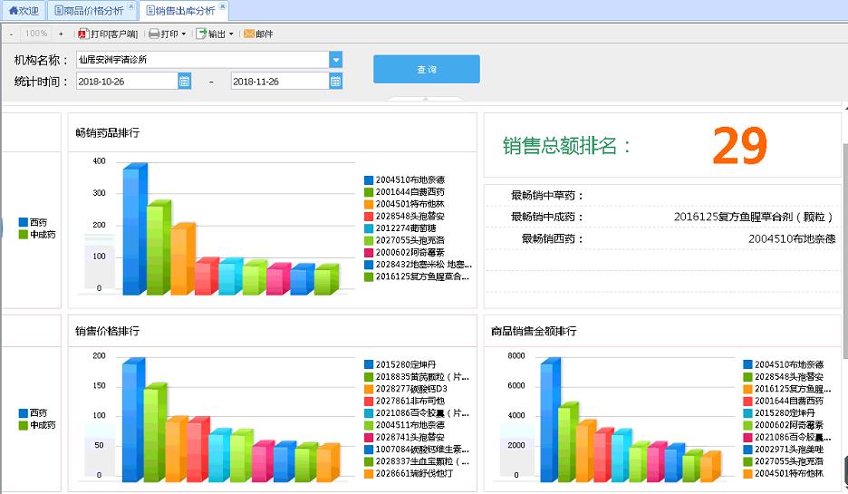Click the tallest blue bar in 畅销药品排行

[135, 230]
